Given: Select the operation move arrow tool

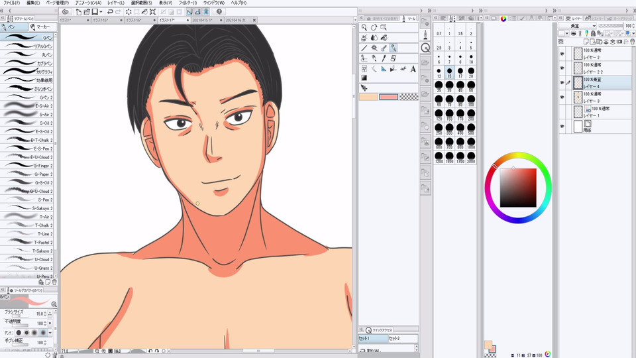Looking at the screenshot, I should click(364, 88).
